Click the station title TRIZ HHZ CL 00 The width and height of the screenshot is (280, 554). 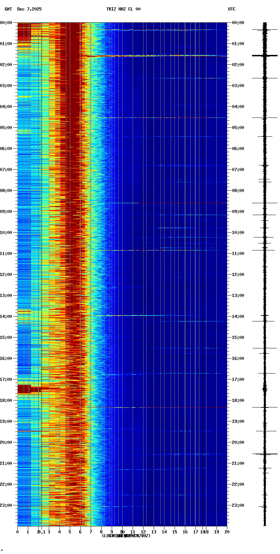123,9
